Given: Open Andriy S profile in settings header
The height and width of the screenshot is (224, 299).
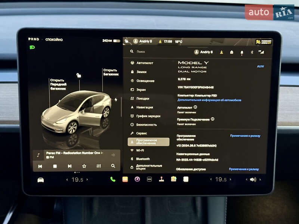Looking at the screenshot, I should 203,52.
